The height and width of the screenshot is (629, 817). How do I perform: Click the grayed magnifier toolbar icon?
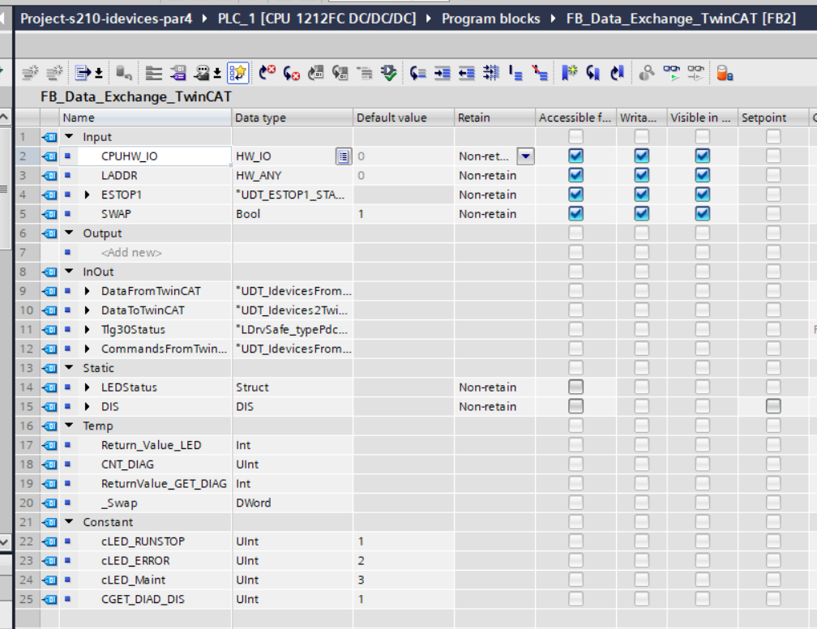tap(647, 73)
